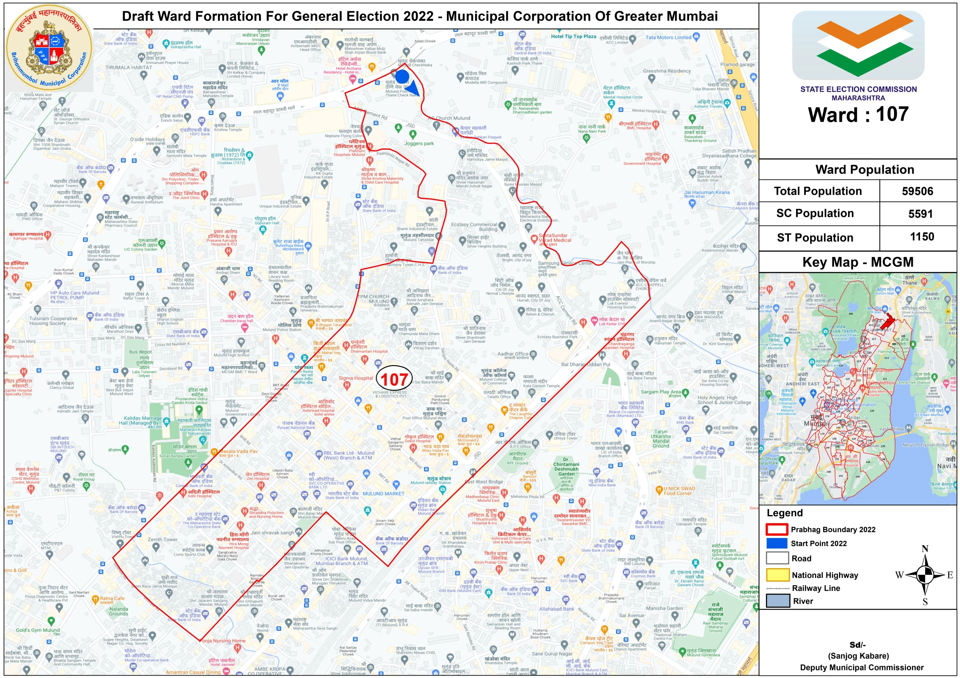This screenshot has width=960, height=678.
Task: Click the Brihanmumbai Municipal Corporation emblem
Action: coord(49,48)
